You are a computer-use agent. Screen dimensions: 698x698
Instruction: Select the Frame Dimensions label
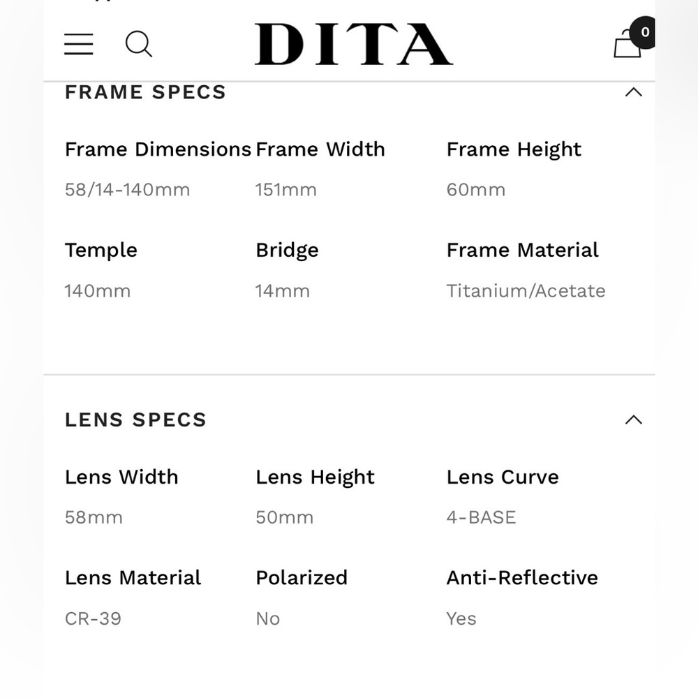[158, 149]
